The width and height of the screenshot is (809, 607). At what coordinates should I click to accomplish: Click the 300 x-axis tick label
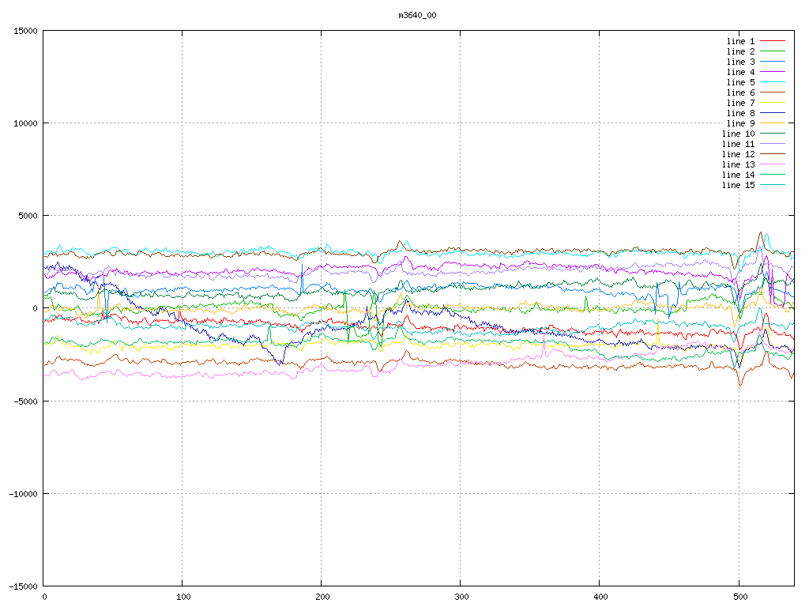(x=461, y=597)
